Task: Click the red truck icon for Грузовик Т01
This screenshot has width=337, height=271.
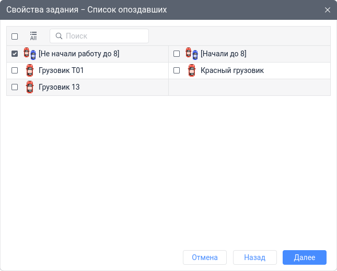Action: pyautogui.click(x=29, y=70)
